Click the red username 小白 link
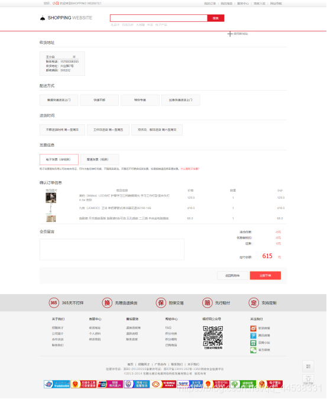This screenshot has width=327, height=399. 56,4
